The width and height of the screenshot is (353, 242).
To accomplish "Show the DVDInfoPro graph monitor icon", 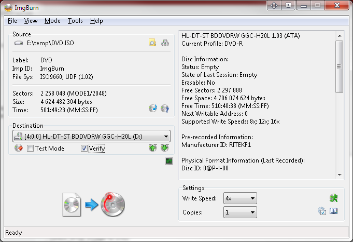I will coord(169,161).
